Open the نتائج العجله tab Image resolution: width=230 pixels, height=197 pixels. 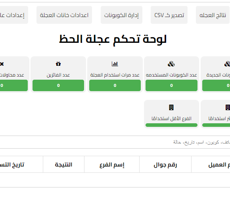pyautogui.click(x=213, y=15)
